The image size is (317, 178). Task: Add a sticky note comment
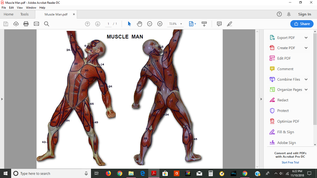tap(219, 23)
